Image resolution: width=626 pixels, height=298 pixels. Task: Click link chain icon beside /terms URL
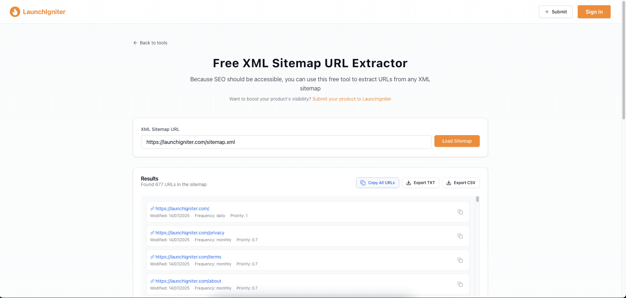tap(152, 257)
